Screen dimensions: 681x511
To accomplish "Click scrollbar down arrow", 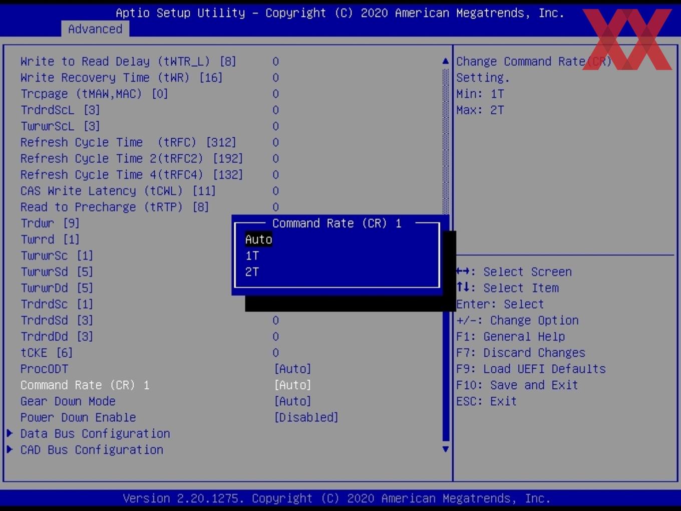I will tap(445, 449).
